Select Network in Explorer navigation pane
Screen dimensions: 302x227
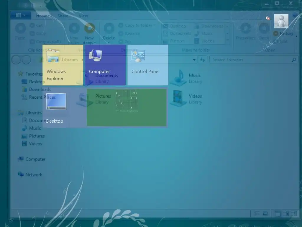30,174
